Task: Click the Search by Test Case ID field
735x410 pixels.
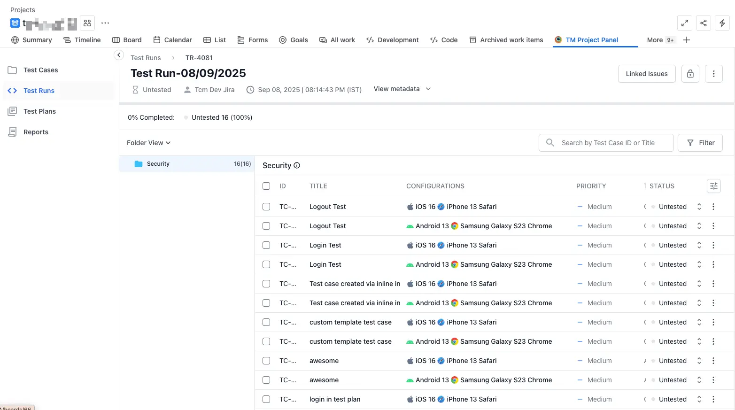Action: (606, 143)
